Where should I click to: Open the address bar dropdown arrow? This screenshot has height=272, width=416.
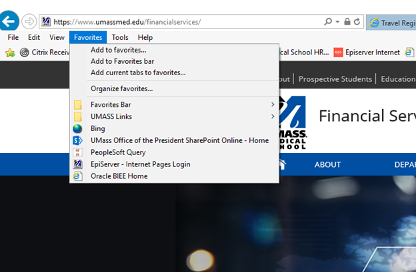point(338,22)
